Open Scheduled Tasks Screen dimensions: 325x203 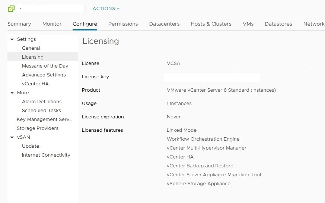41,110
